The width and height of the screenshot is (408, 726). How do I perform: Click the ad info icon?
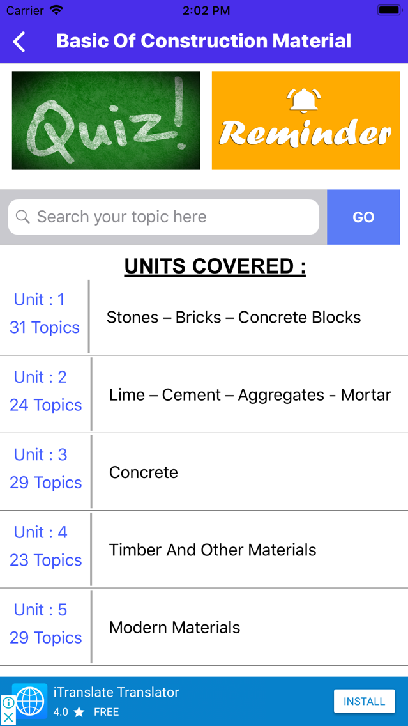click(x=7, y=703)
